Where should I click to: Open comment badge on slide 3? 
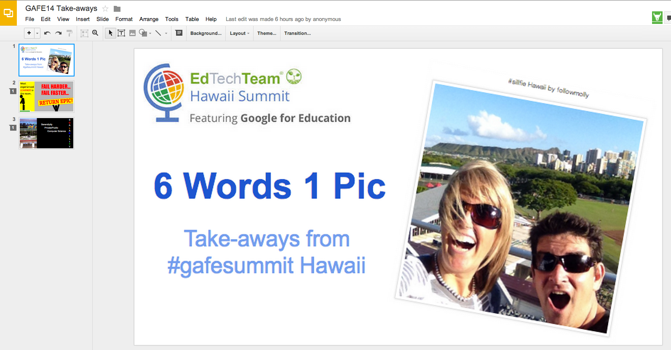[x=13, y=128]
